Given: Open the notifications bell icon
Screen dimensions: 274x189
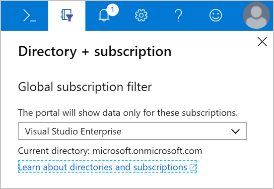Looking at the screenshot, I should coord(104,15).
